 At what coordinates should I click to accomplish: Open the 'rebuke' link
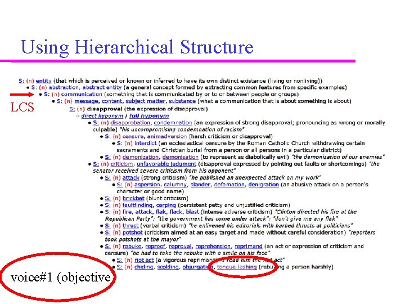pos(132,246)
